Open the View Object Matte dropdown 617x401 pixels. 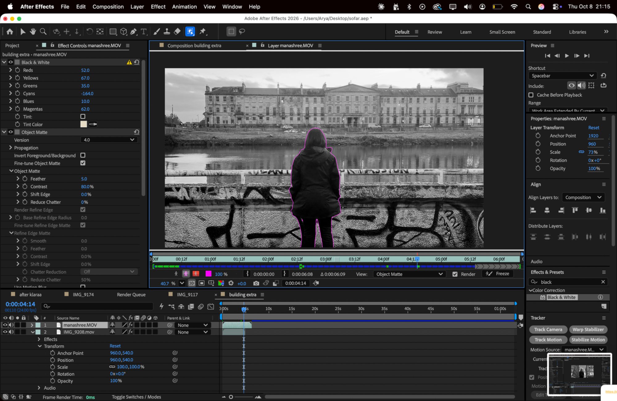coord(409,274)
